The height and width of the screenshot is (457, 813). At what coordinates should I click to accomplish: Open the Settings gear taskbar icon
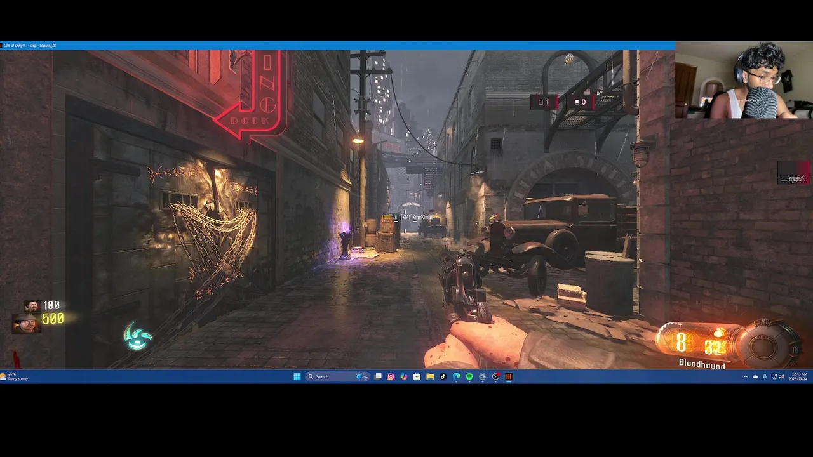pos(482,376)
